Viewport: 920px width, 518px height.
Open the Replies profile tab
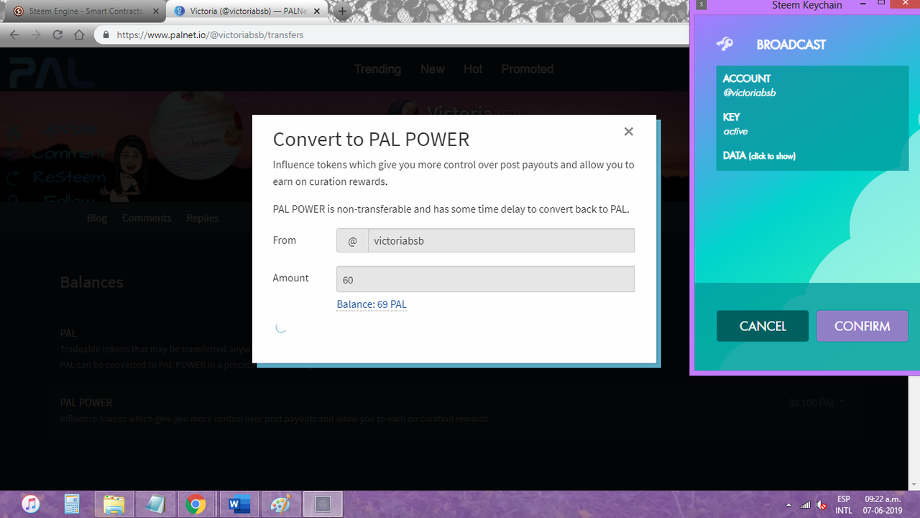click(x=203, y=218)
